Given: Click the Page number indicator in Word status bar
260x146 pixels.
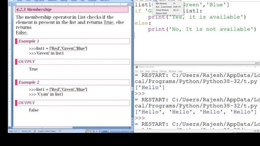Looking at the screenshot, I should tap(14, 131).
